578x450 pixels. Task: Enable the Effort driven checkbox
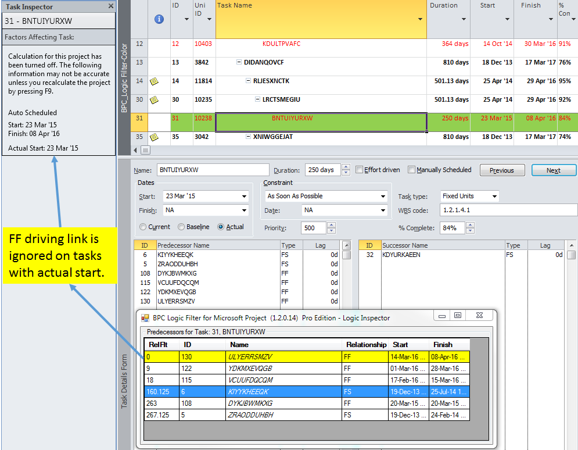pyautogui.click(x=359, y=169)
